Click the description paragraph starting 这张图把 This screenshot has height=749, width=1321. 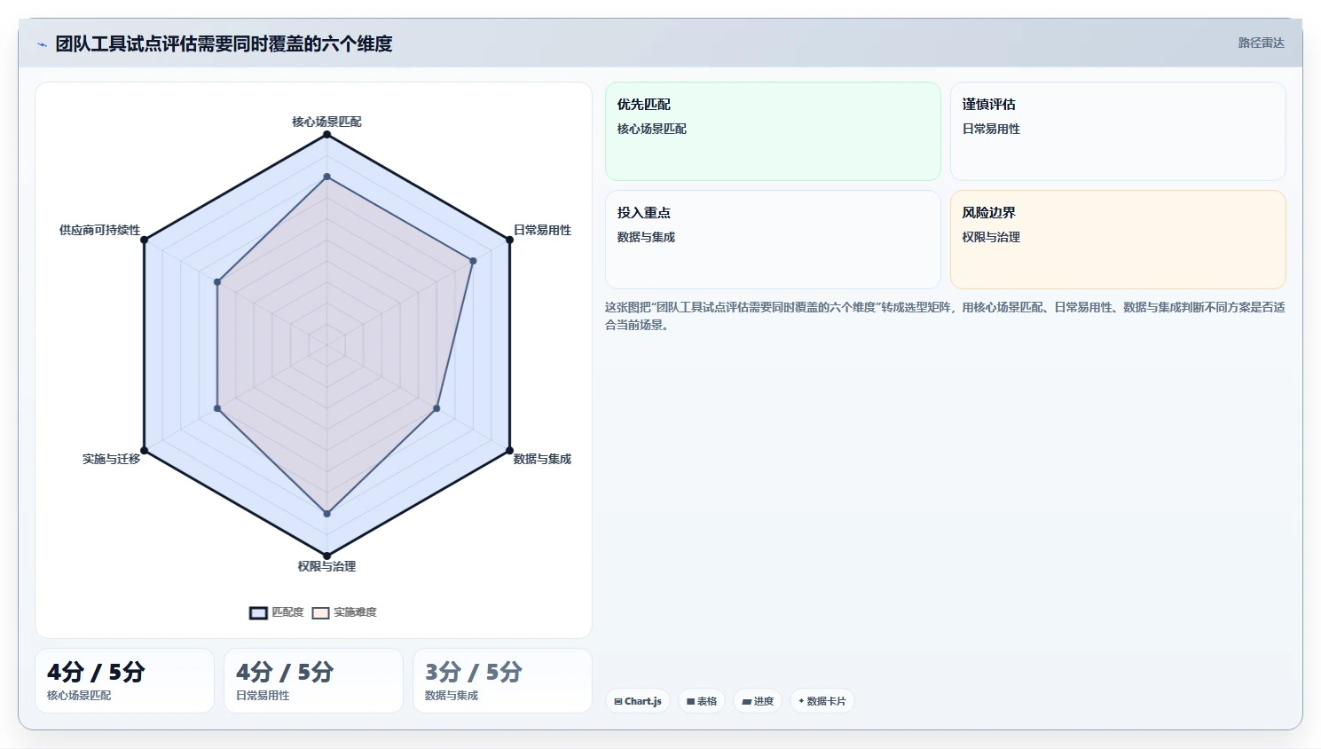[x=945, y=316]
